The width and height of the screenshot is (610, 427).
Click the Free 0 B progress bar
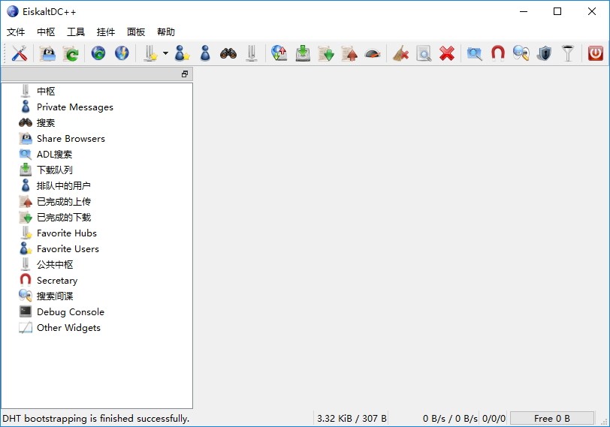point(552,419)
